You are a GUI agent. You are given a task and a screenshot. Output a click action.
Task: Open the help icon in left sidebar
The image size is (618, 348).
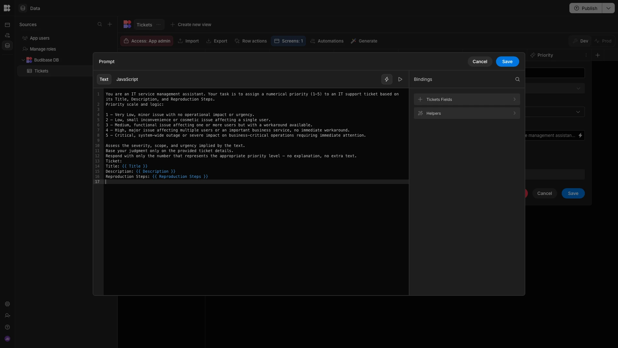tap(7, 327)
